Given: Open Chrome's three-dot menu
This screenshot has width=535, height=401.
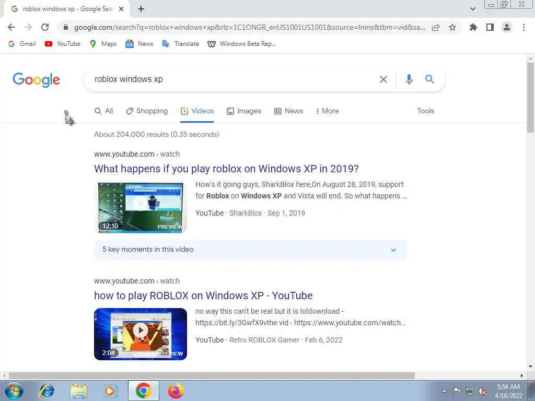Looking at the screenshot, I should (524, 27).
